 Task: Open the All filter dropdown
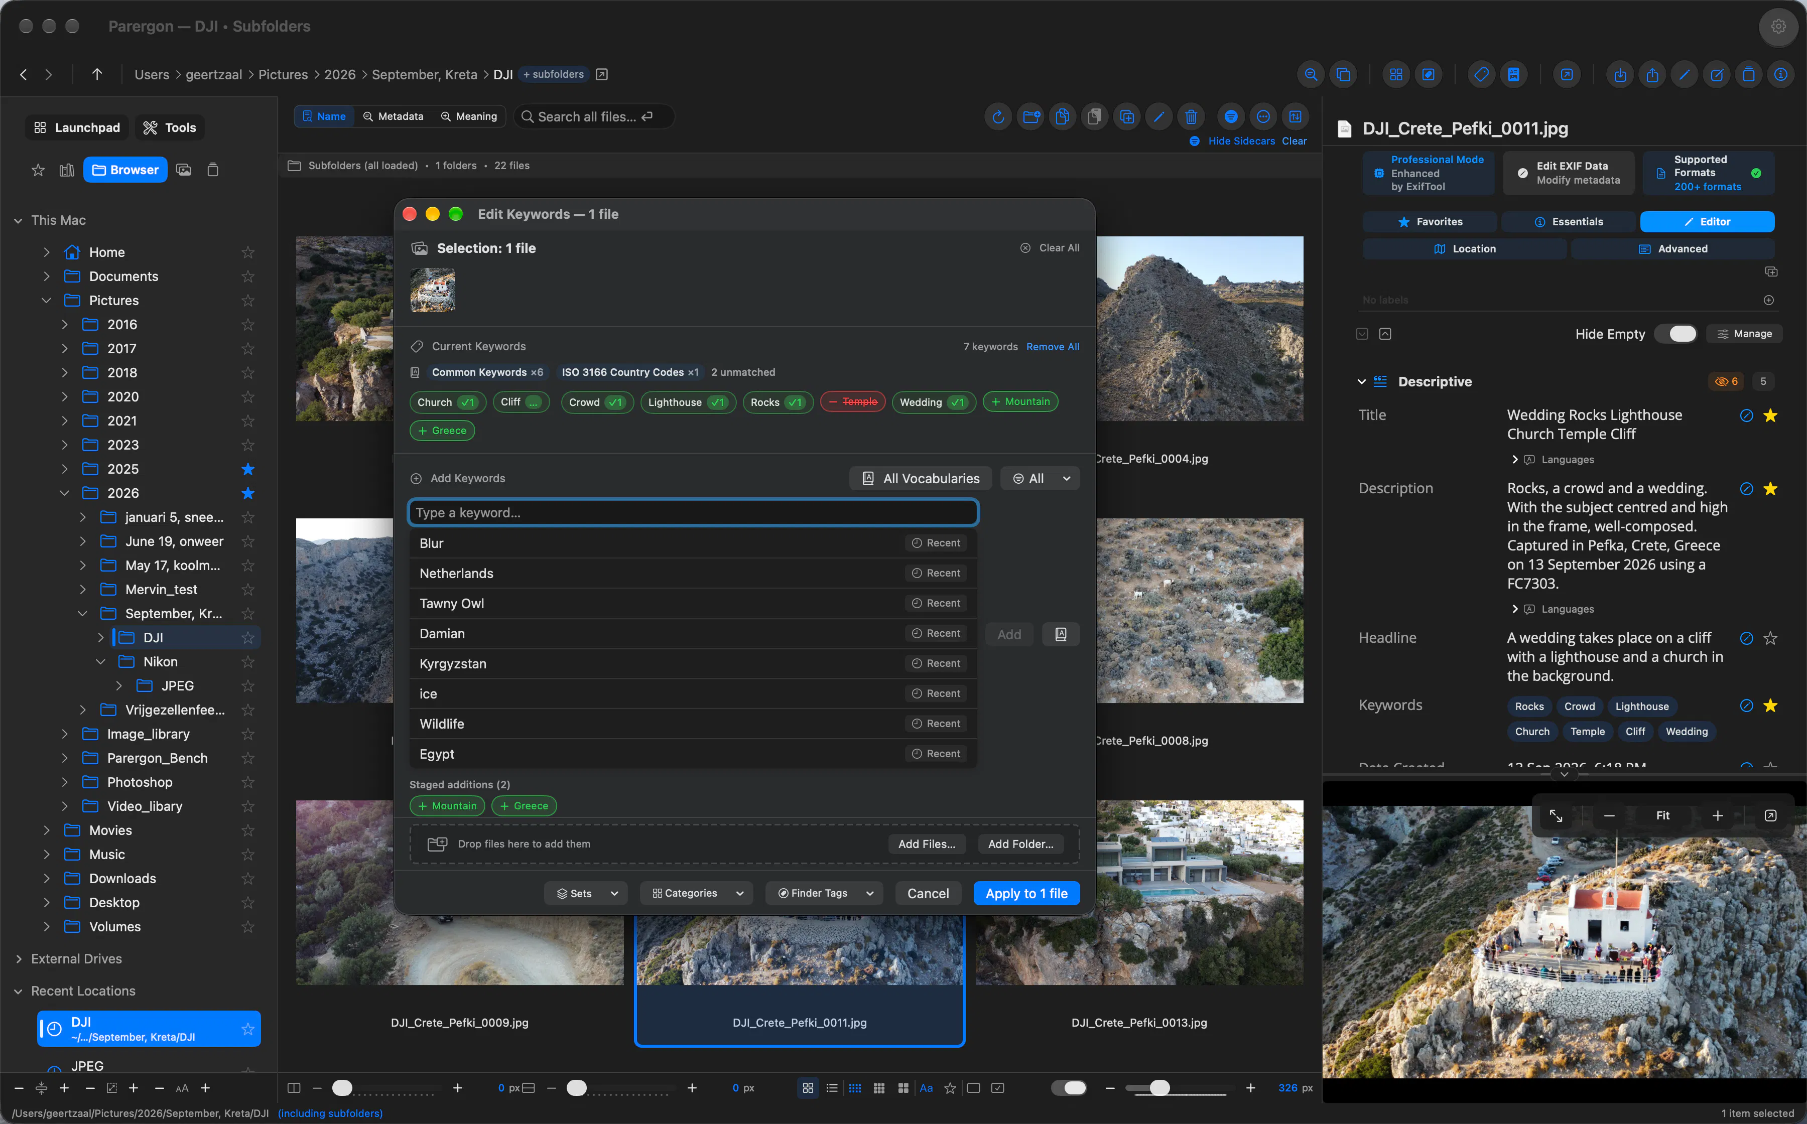tap(1040, 479)
